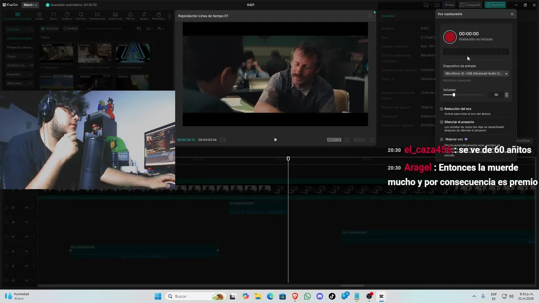
Task: Toggle player fullscreen icon
Action: tap(372, 140)
